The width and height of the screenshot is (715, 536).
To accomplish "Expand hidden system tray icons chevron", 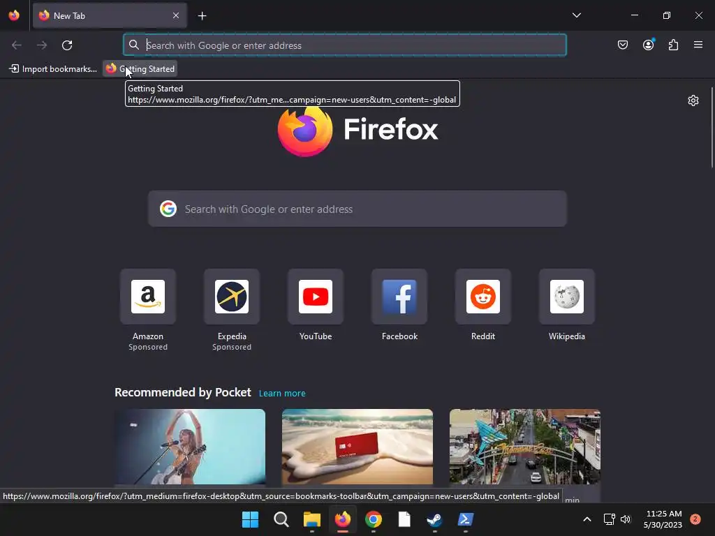I will [x=587, y=519].
